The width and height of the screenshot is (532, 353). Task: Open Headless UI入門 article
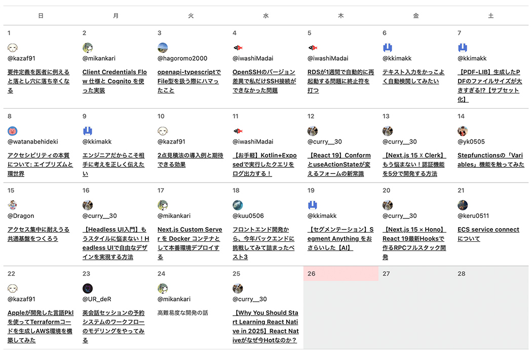coord(116,243)
